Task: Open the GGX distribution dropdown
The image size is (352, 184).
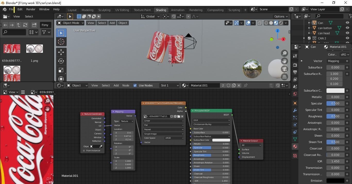Action: 211,120
